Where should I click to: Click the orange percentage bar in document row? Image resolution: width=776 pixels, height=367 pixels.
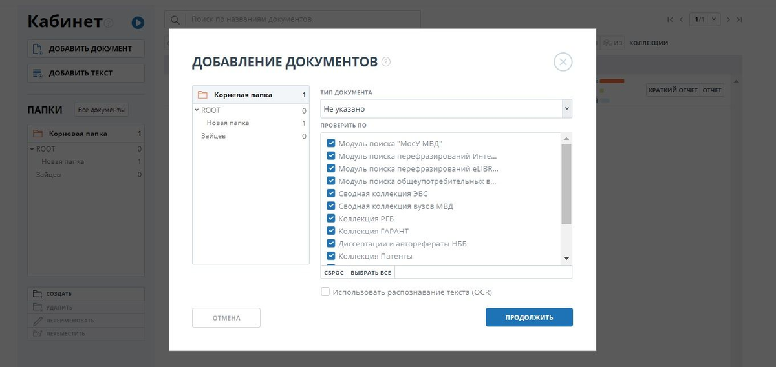click(x=611, y=81)
